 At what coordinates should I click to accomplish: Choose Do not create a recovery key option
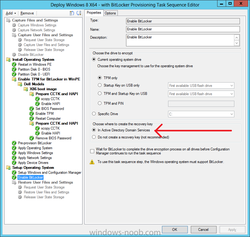[94, 137]
